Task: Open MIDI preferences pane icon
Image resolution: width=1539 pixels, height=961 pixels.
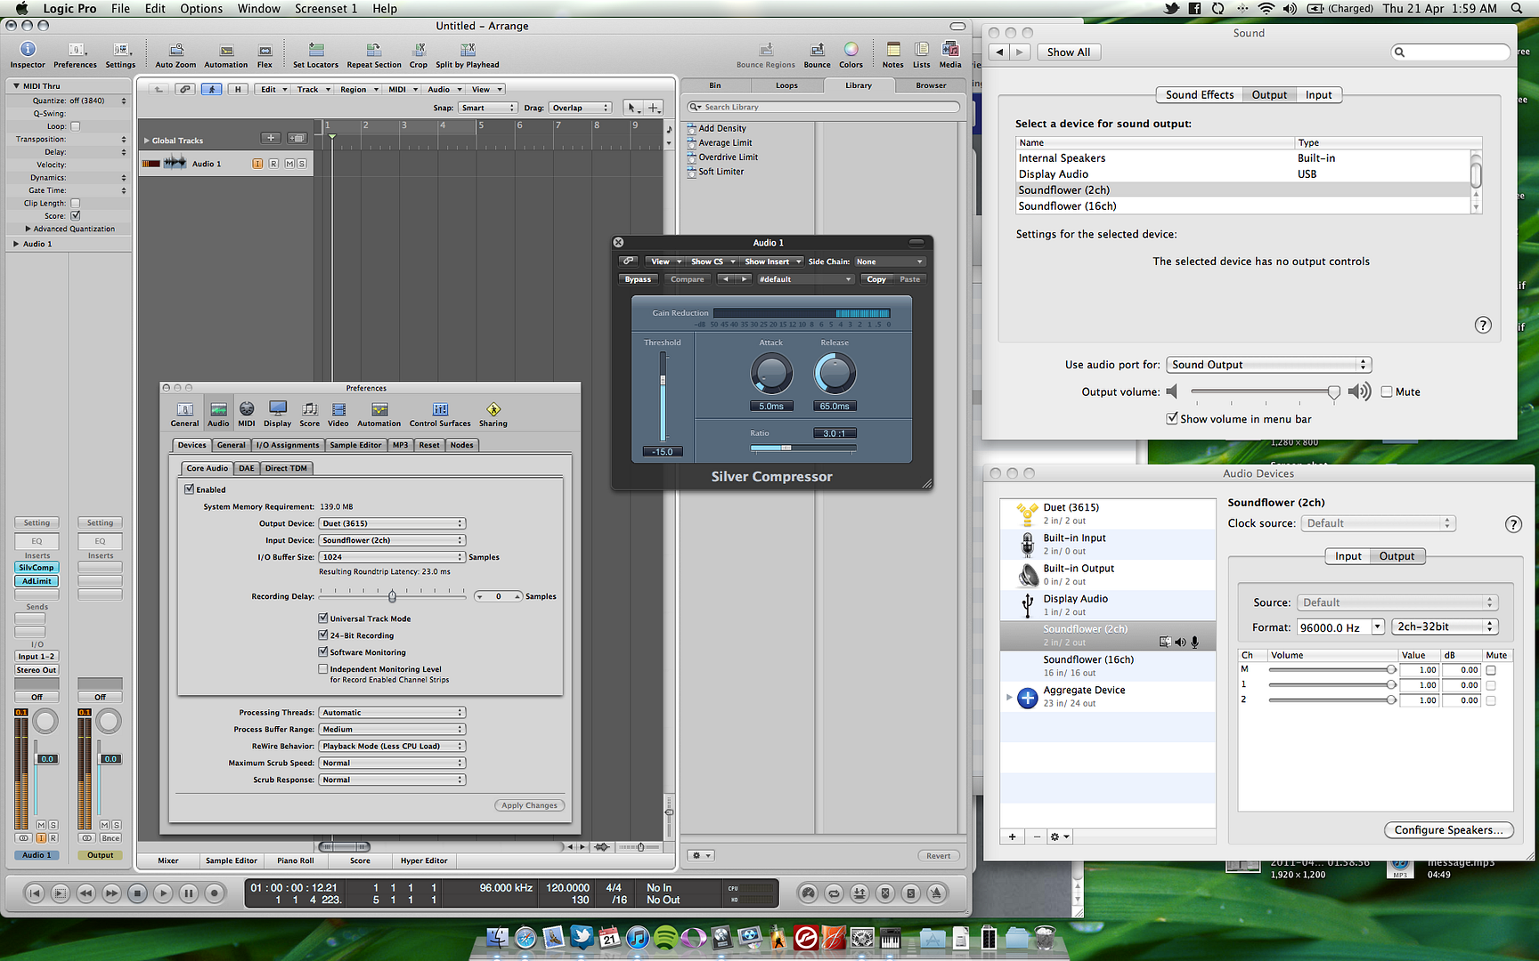Action: (247, 414)
